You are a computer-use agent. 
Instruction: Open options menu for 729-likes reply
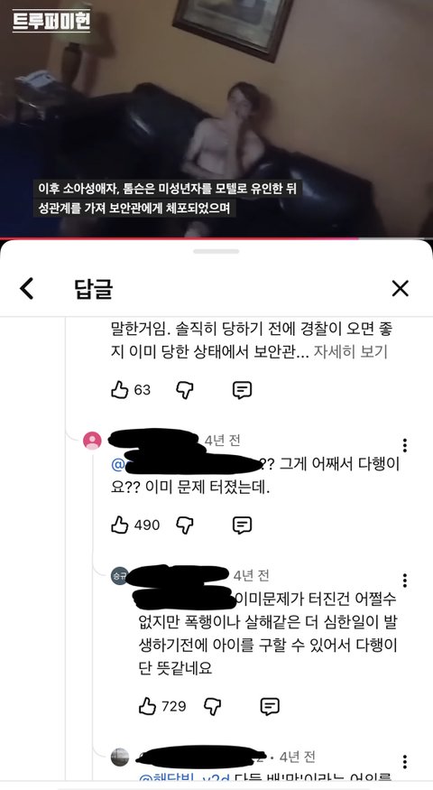click(405, 581)
